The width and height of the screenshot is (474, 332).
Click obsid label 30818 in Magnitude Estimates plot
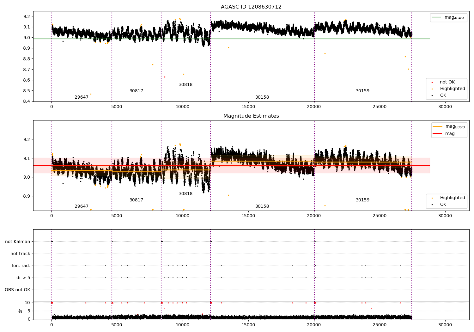(x=185, y=194)
